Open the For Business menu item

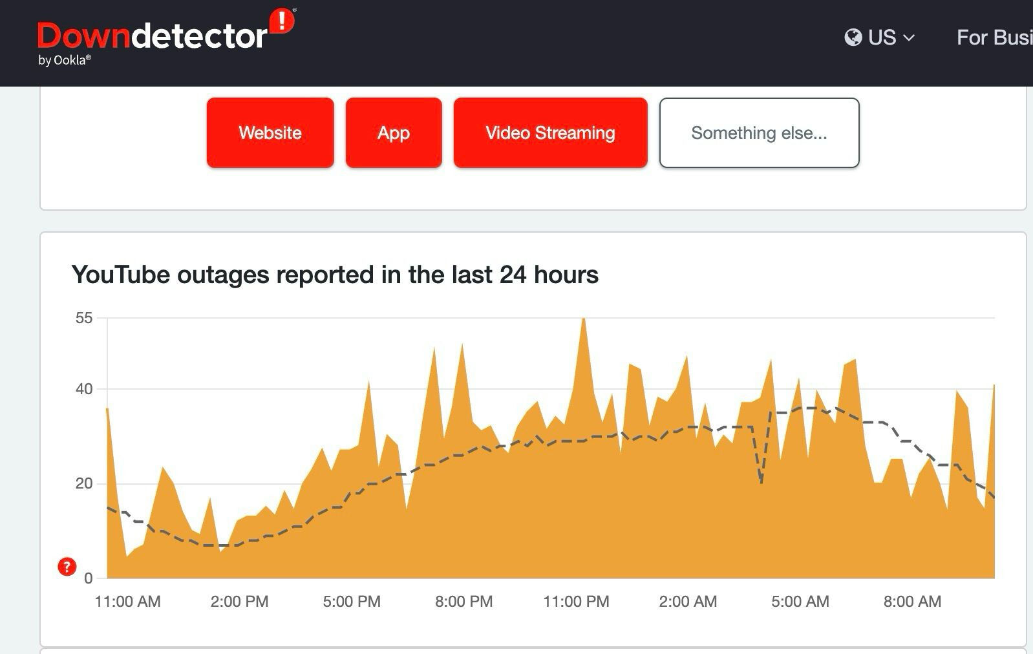pyautogui.click(x=994, y=37)
